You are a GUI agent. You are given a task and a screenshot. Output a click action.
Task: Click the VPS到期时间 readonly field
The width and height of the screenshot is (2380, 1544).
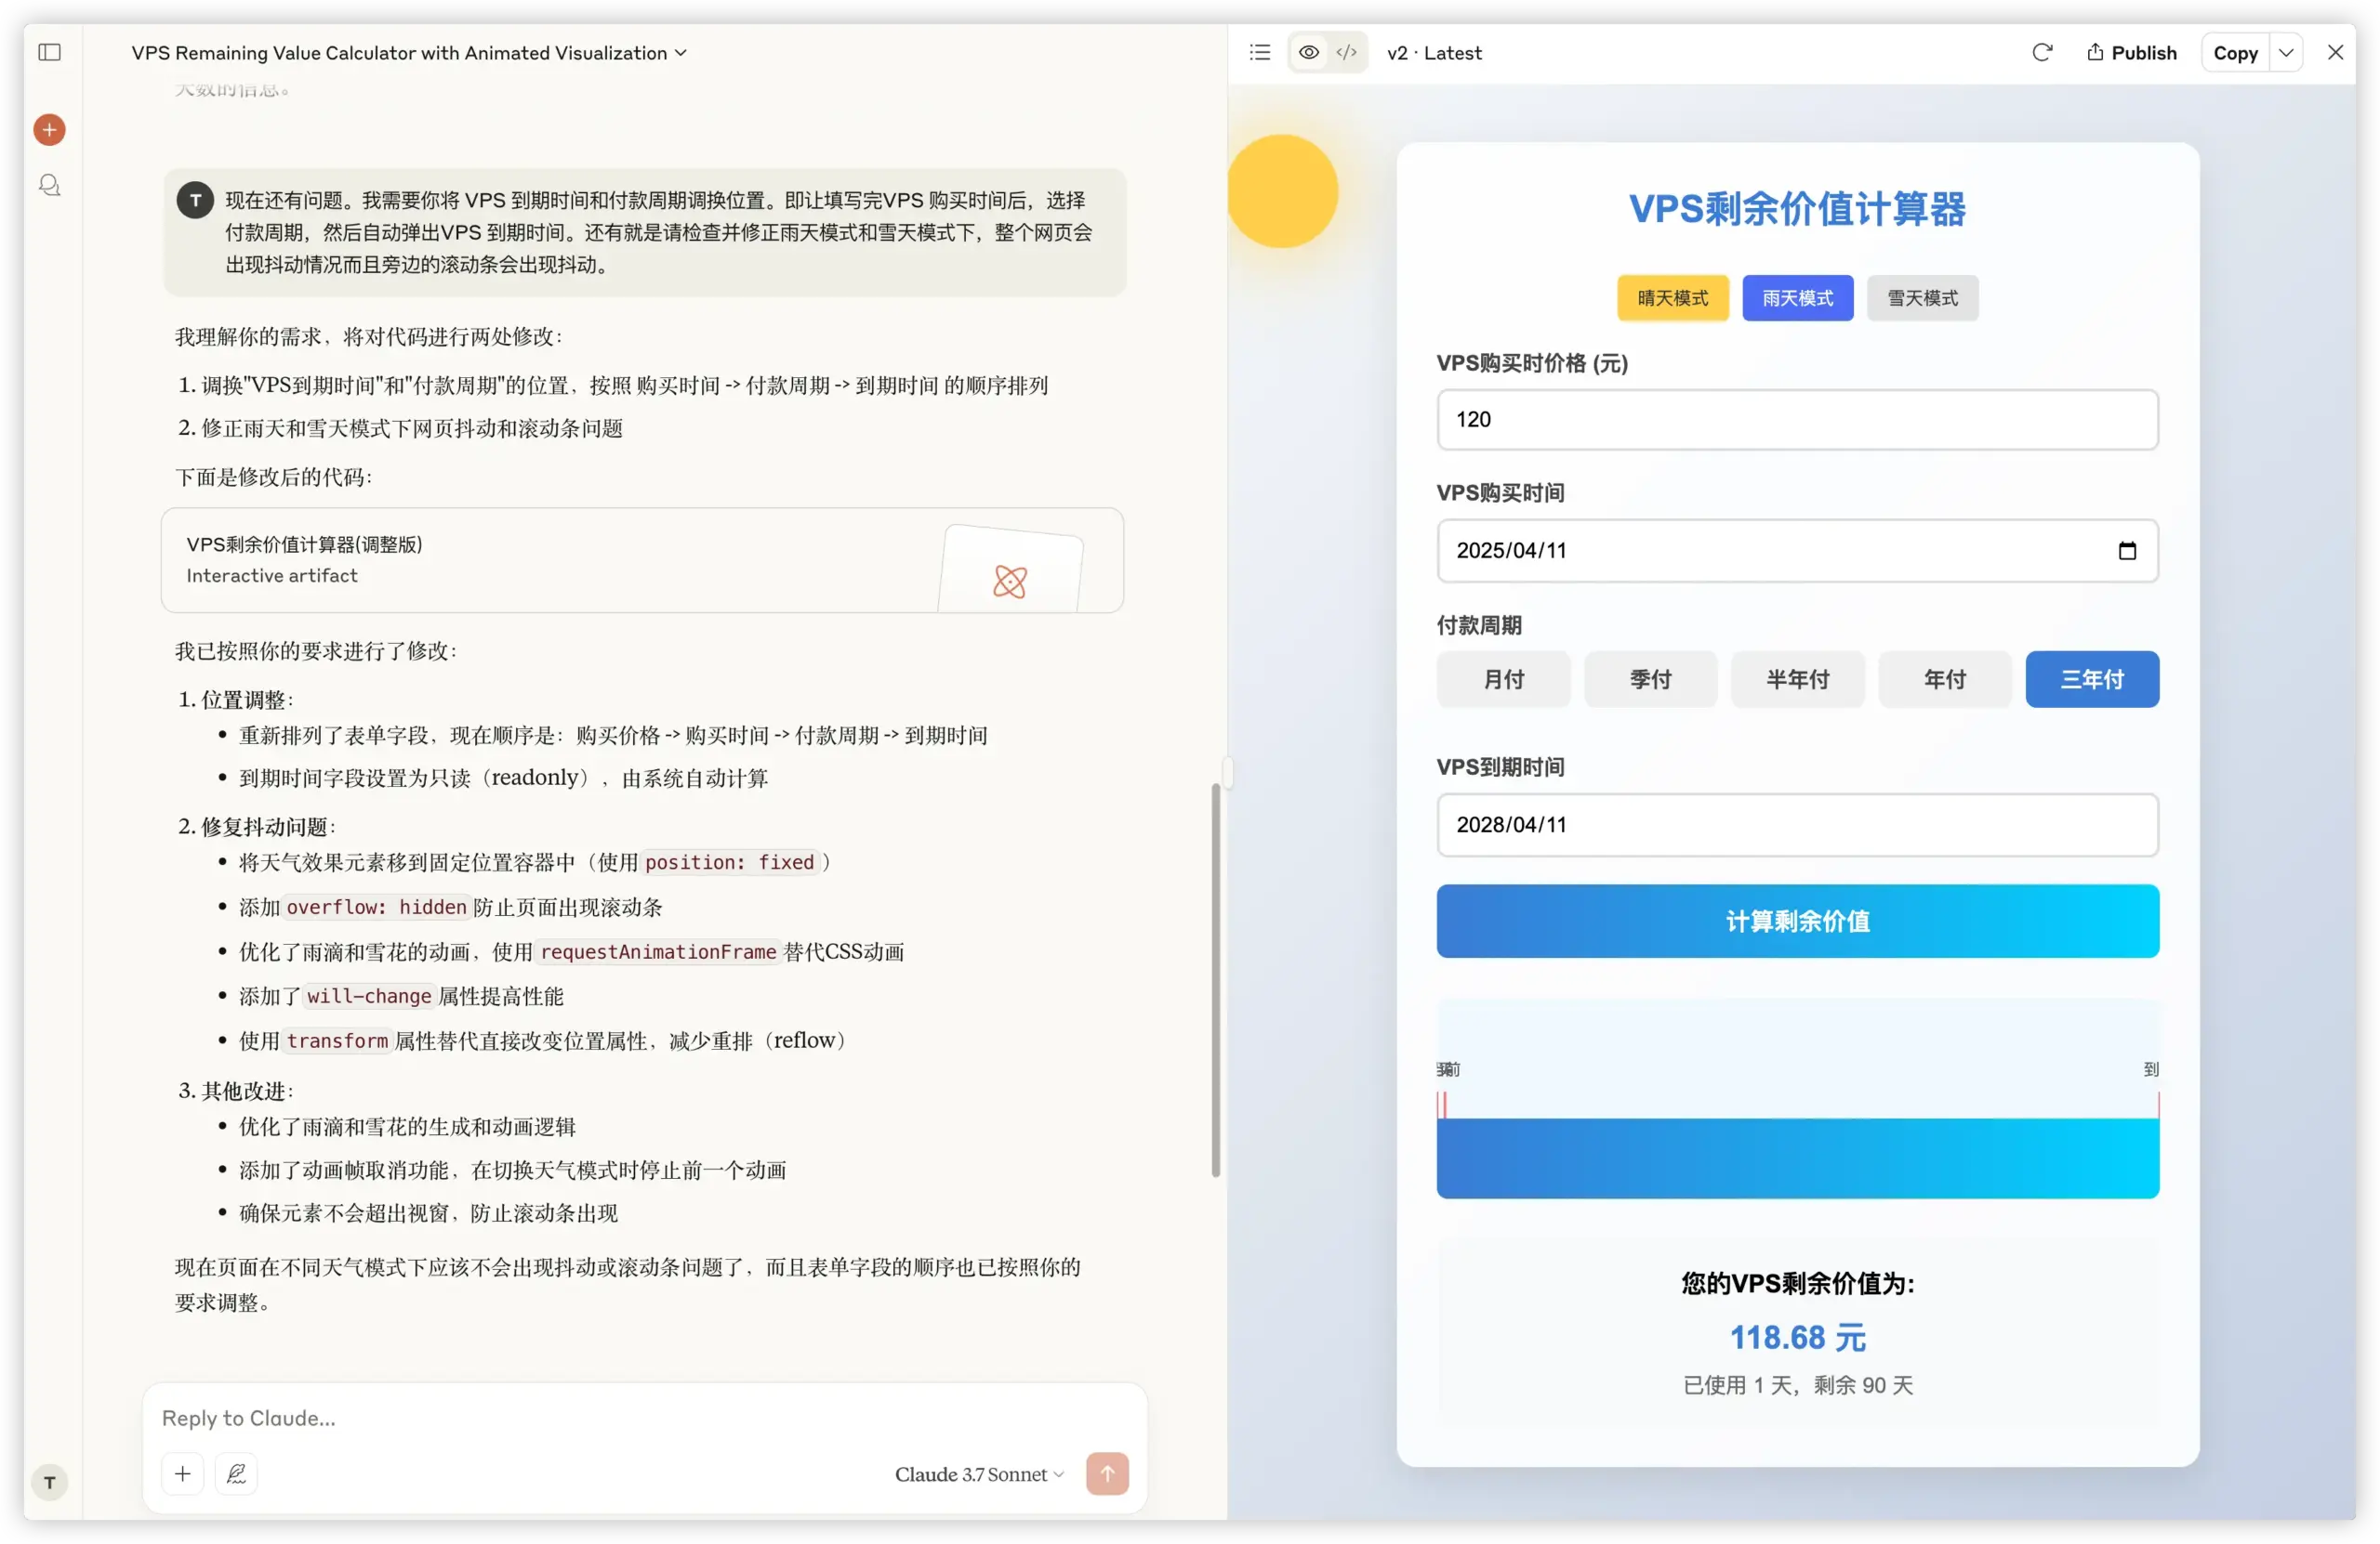1797,824
